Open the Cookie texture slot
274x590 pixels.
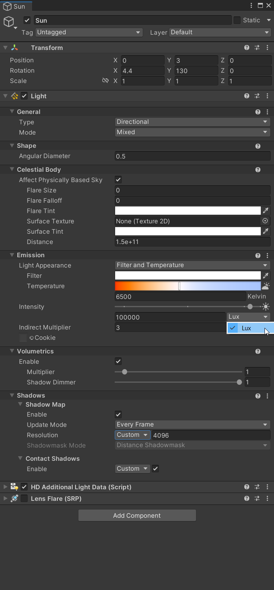(23, 338)
